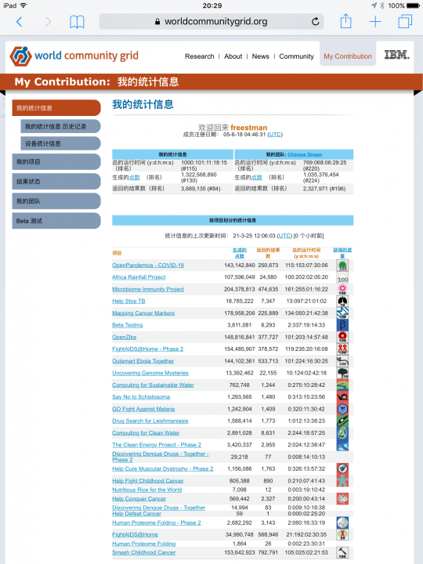Viewport: 423px width, 564px height.
Task: Open 结果状态 sidebar item
Action: (x=56, y=181)
